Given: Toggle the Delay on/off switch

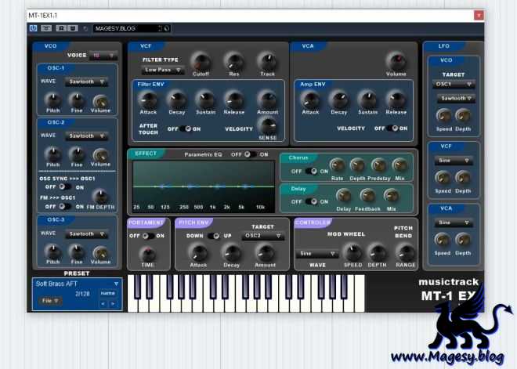Looking at the screenshot, I should pyautogui.click(x=311, y=201).
